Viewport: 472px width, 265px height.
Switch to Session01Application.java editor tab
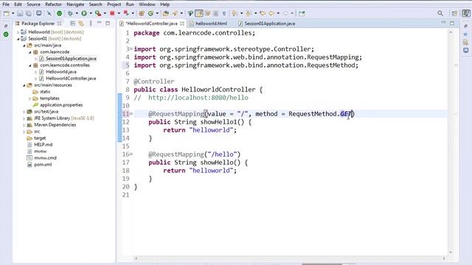click(266, 24)
